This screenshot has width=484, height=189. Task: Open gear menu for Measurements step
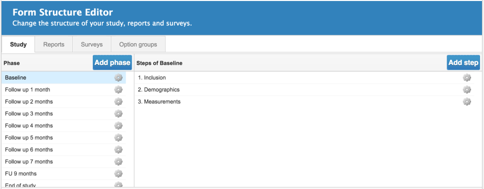coord(467,102)
